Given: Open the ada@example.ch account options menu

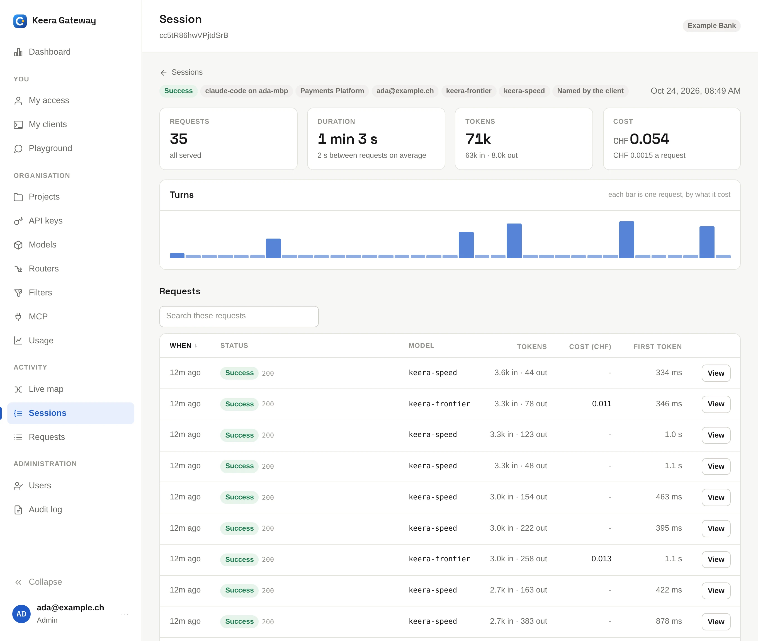Looking at the screenshot, I should click(125, 614).
